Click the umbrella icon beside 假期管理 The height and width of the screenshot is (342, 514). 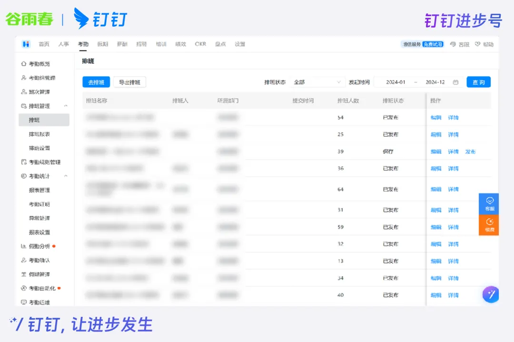(x=24, y=274)
